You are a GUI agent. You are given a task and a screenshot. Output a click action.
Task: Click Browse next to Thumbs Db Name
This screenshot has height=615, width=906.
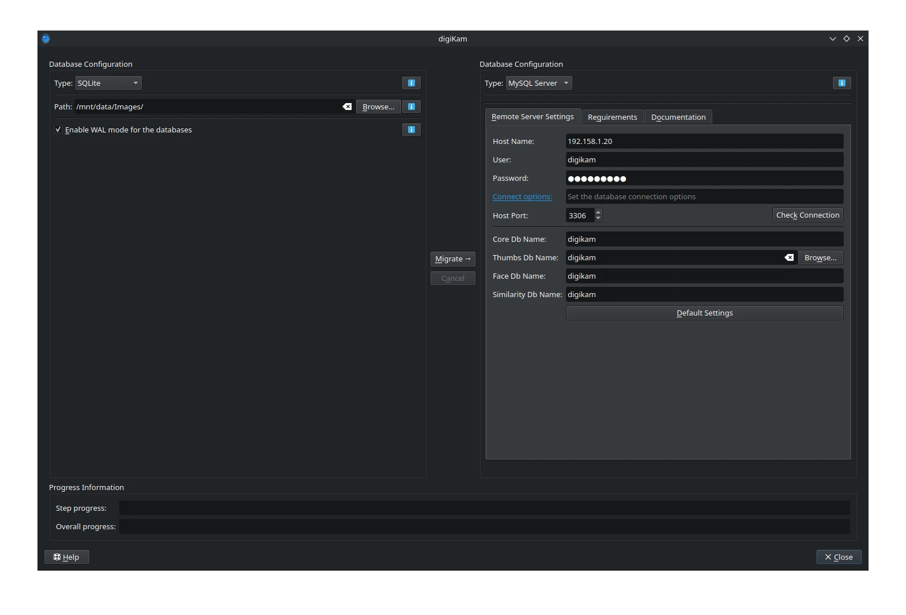click(x=820, y=257)
